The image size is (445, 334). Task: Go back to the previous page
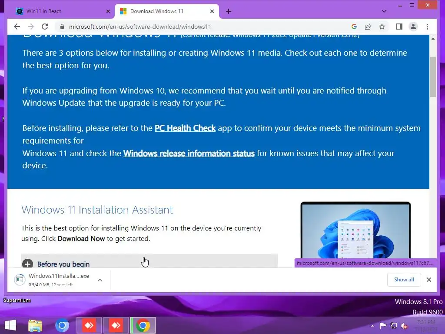(17, 27)
